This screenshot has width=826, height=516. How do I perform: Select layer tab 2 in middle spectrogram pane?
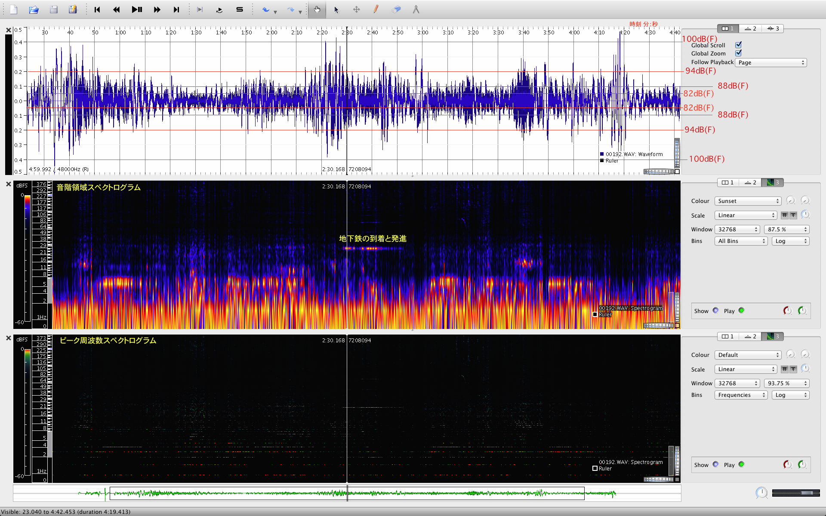(750, 182)
